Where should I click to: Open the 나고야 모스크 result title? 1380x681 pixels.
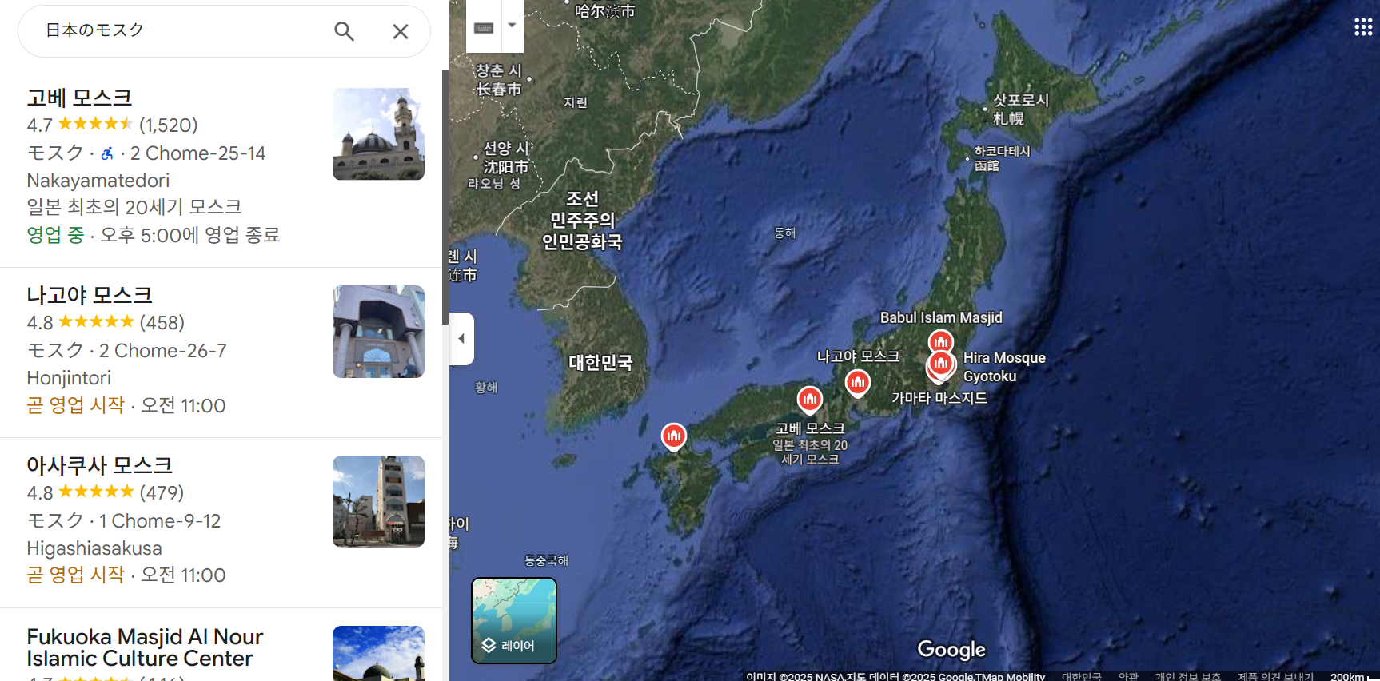coord(90,295)
